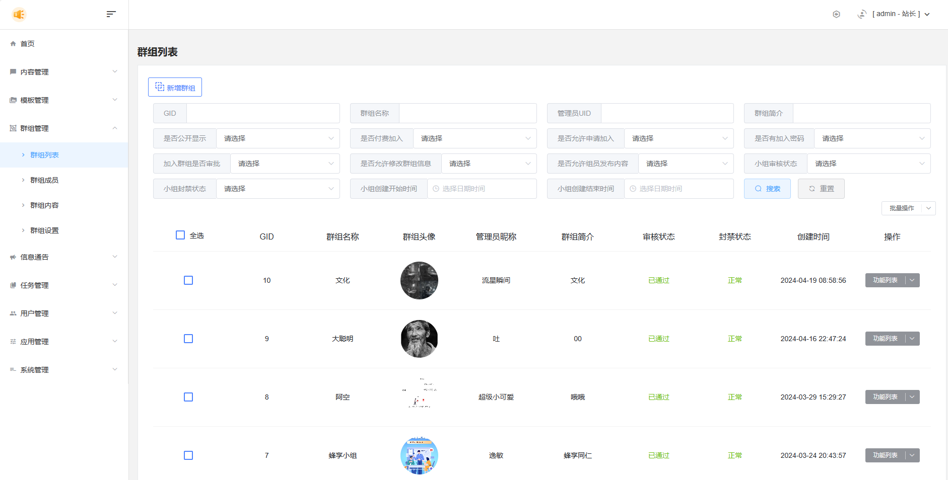
Task: Click the 新增群组 button
Action: [175, 87]
